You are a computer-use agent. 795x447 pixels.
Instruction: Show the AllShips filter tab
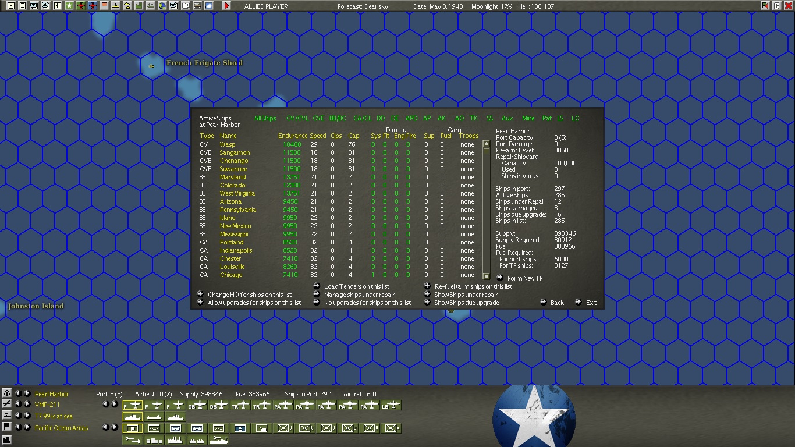pyautogui.click(x=265, y=119)
